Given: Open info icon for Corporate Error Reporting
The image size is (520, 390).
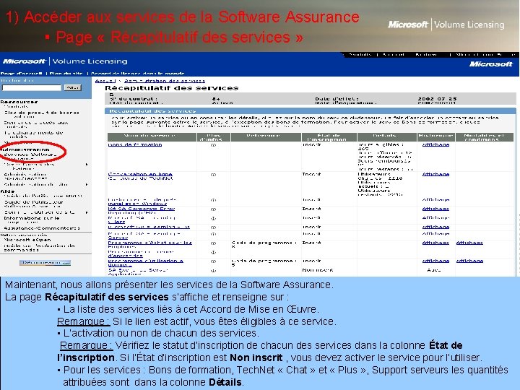Looking at the screenshot, I should click(x=213, y=209).
